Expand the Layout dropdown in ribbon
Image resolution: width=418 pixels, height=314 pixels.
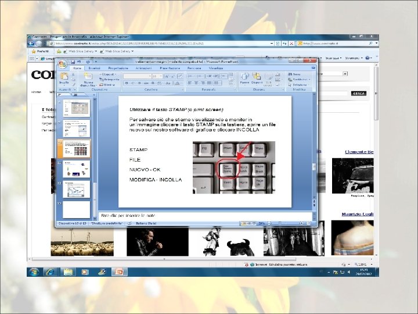[108, 74]
